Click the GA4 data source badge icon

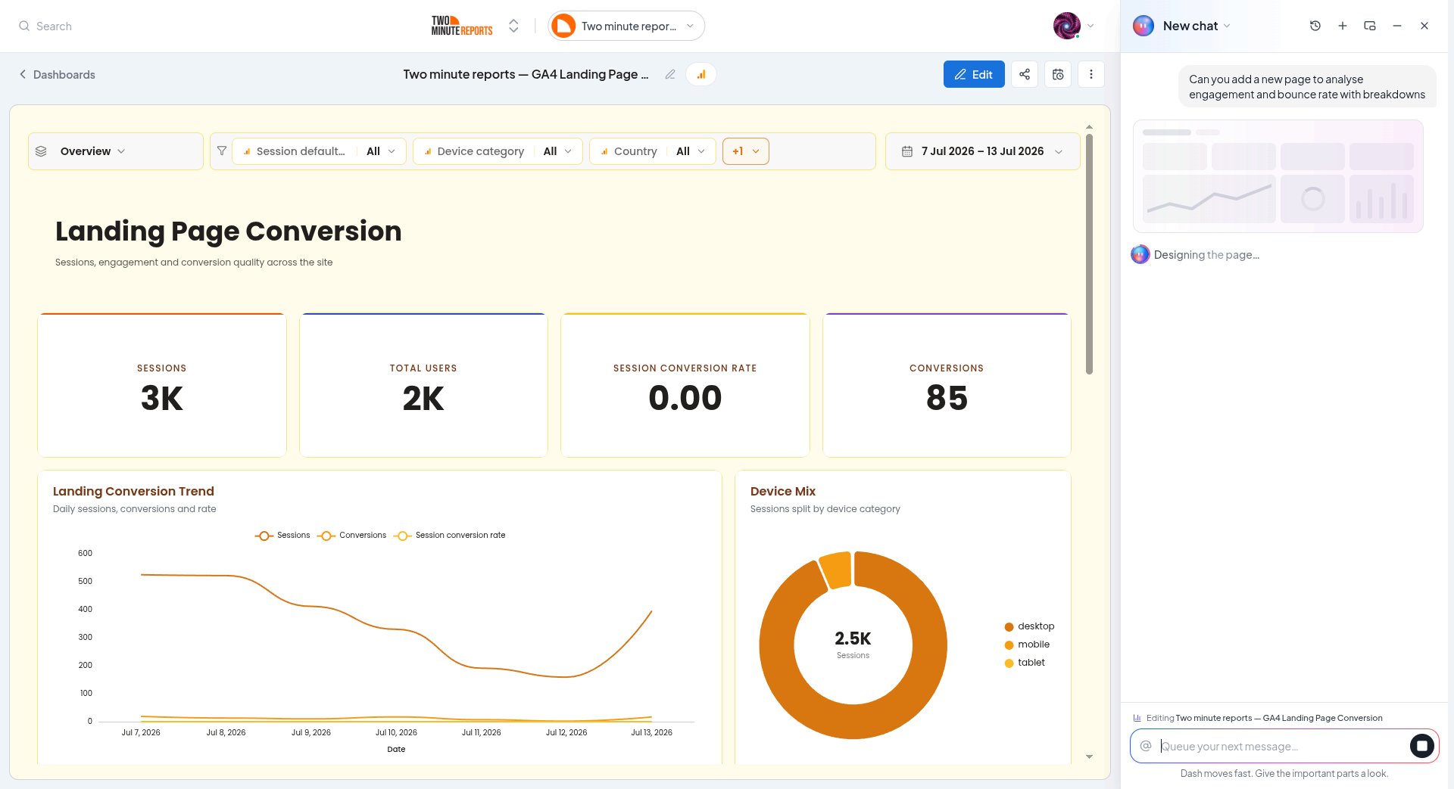701,74
